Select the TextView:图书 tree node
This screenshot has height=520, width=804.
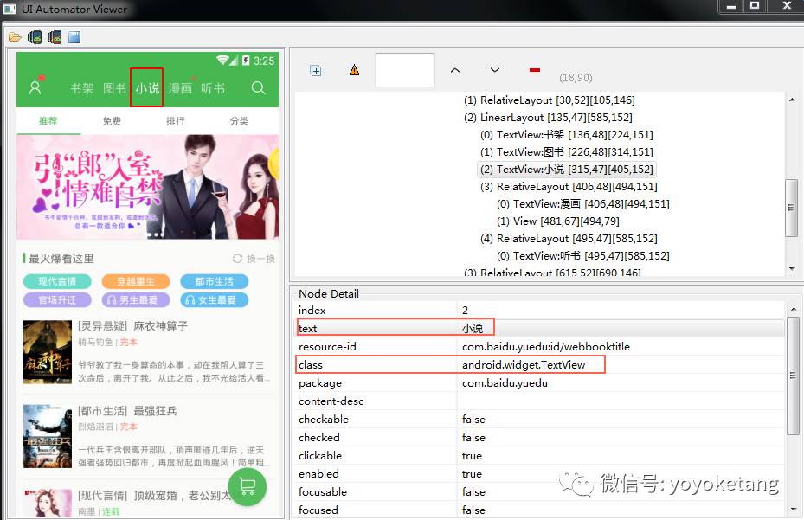click(x=567, y=151)
